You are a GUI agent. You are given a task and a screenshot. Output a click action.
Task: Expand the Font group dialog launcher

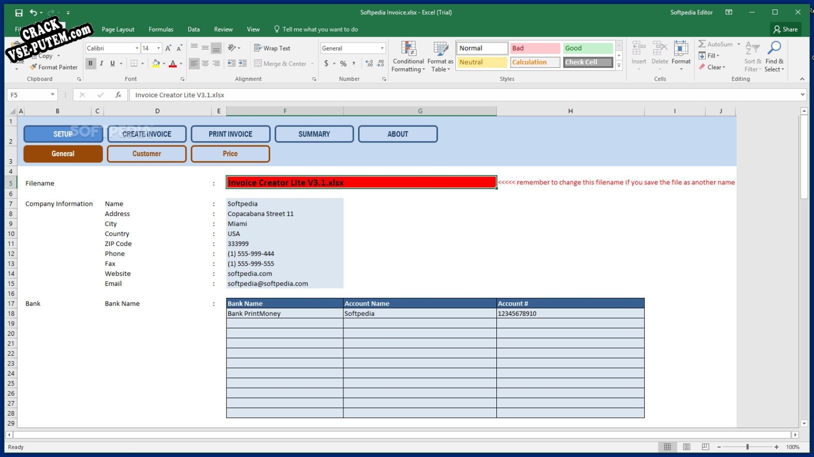click(x=182, y=79)
